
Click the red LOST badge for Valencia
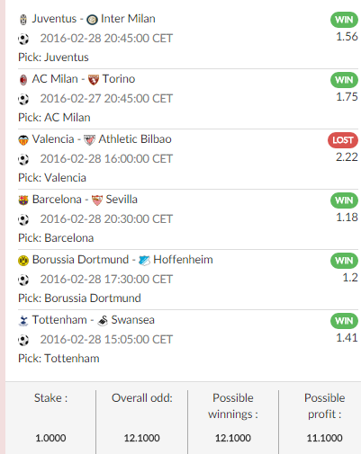click(343, 140)
